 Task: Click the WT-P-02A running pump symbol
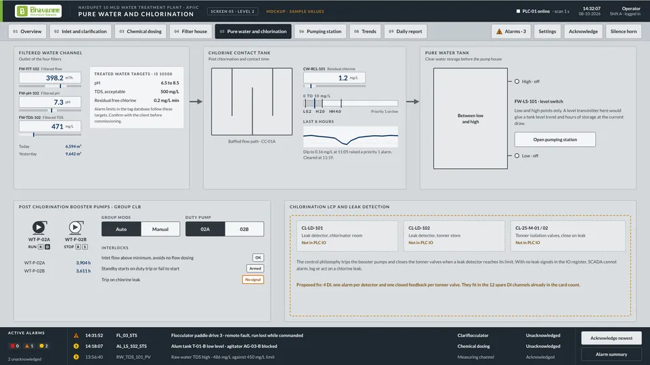click(39, 227)
